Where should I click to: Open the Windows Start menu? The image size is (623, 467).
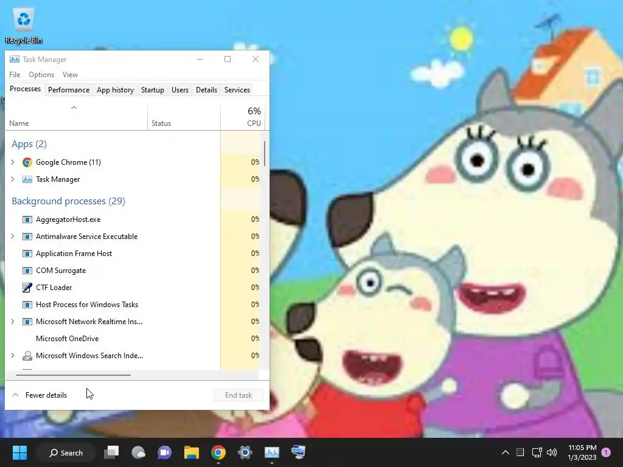point(19,452)
